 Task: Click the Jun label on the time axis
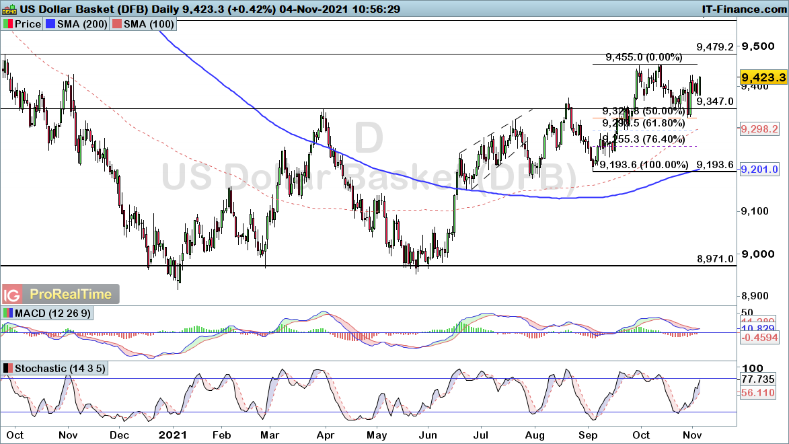[x=428, y=435]
